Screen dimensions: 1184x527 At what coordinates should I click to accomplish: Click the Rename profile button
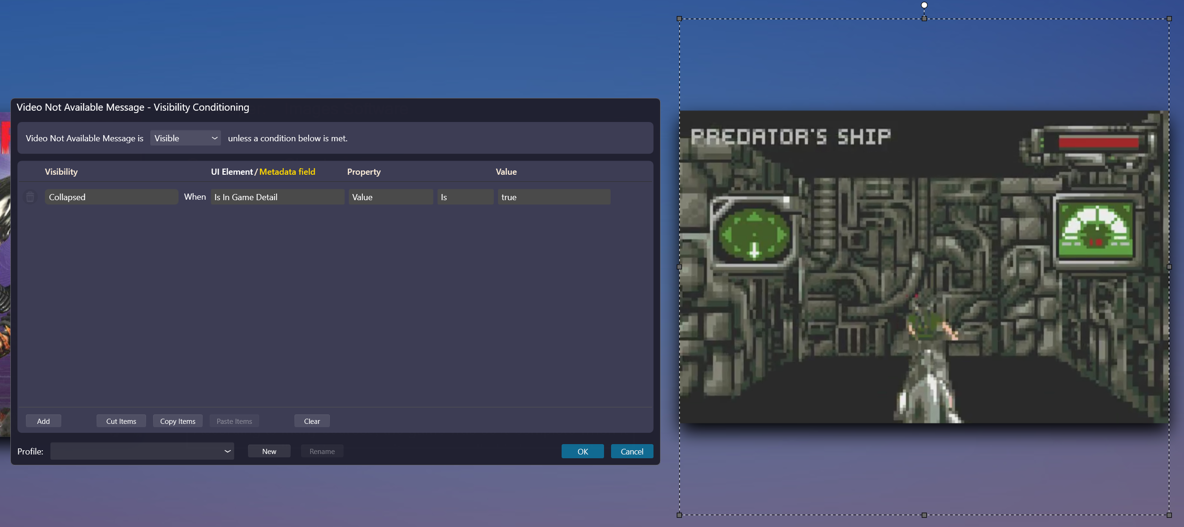pyautogui.click(x=322, y=451)
